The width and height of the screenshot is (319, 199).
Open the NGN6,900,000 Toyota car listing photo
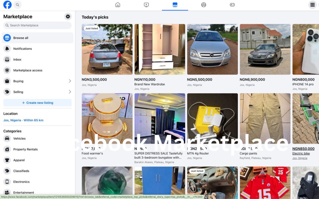(265, 49)
